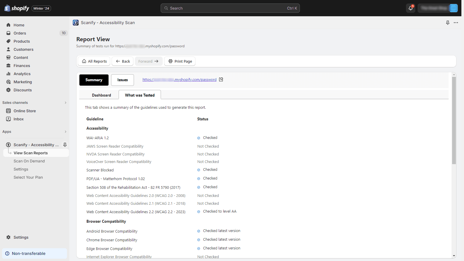Image resolution: width=464 pixels, height=261 pixels.
Task: Click the All Reports button
Action: tap(94, 61)
